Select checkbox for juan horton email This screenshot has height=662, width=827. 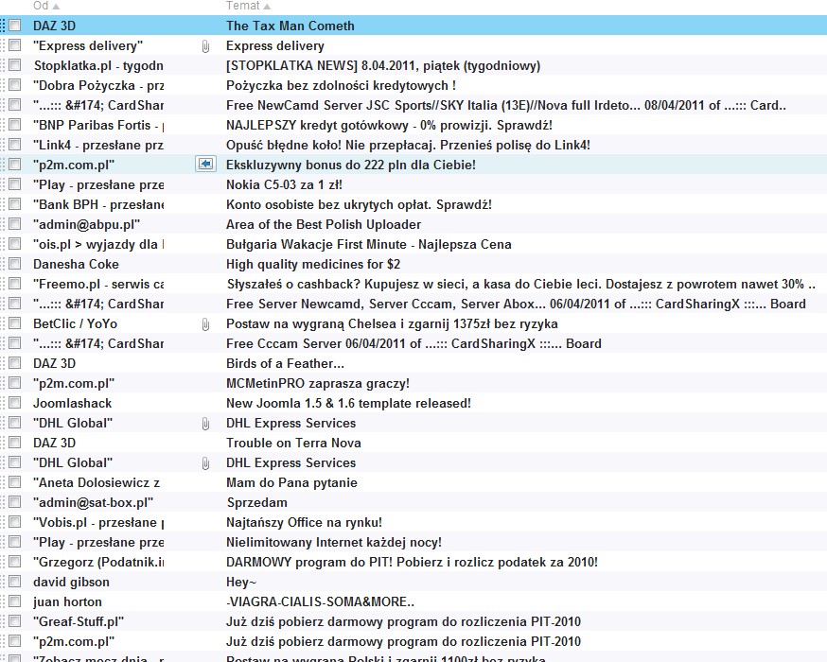pos(15,601)
